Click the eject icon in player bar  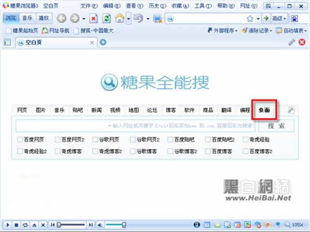34,225
